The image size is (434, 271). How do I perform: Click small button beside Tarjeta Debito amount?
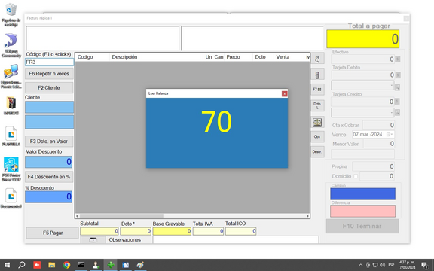click(x=398, y=75)
